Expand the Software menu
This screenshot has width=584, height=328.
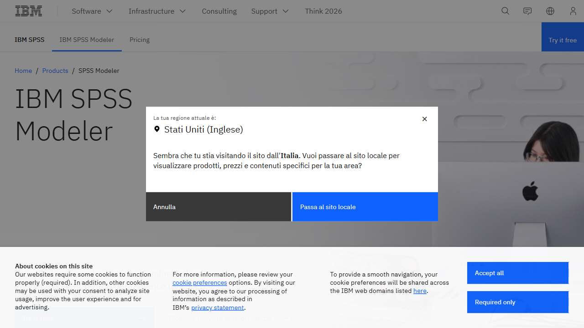pos(92,11)
